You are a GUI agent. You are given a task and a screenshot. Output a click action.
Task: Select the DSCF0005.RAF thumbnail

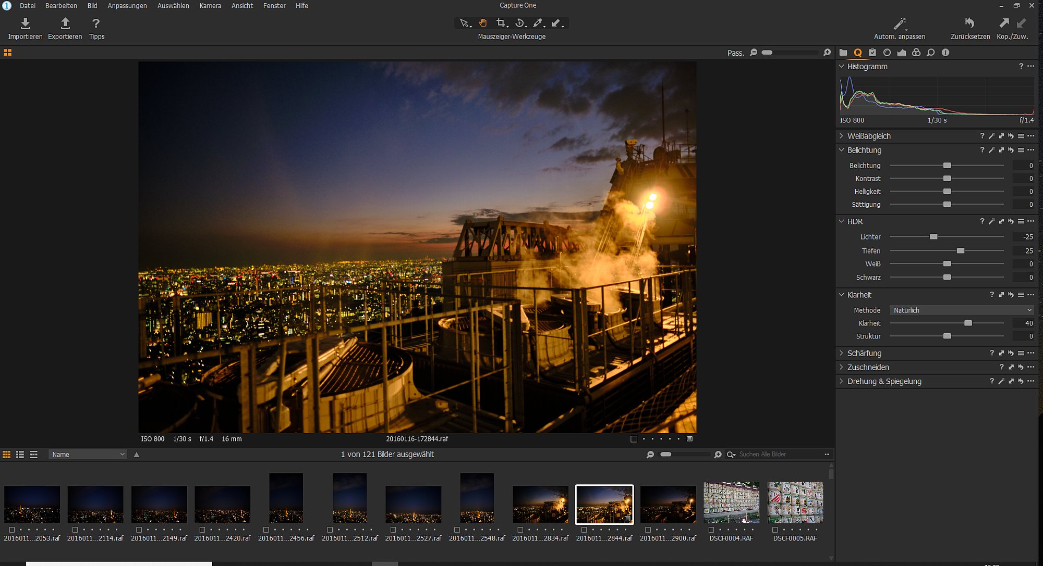(x=795, y=502)
